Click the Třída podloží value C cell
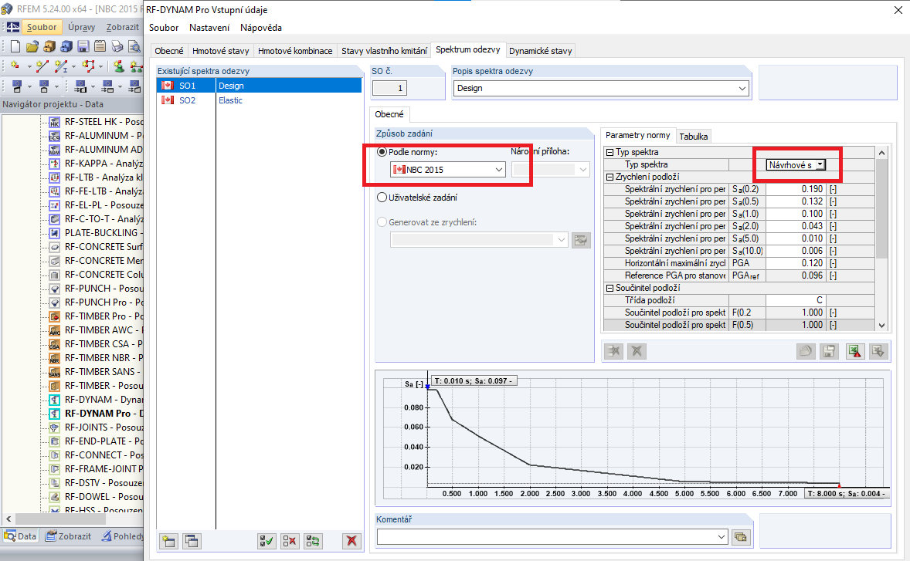Screen dimensions: 910x561 (795, 300)
